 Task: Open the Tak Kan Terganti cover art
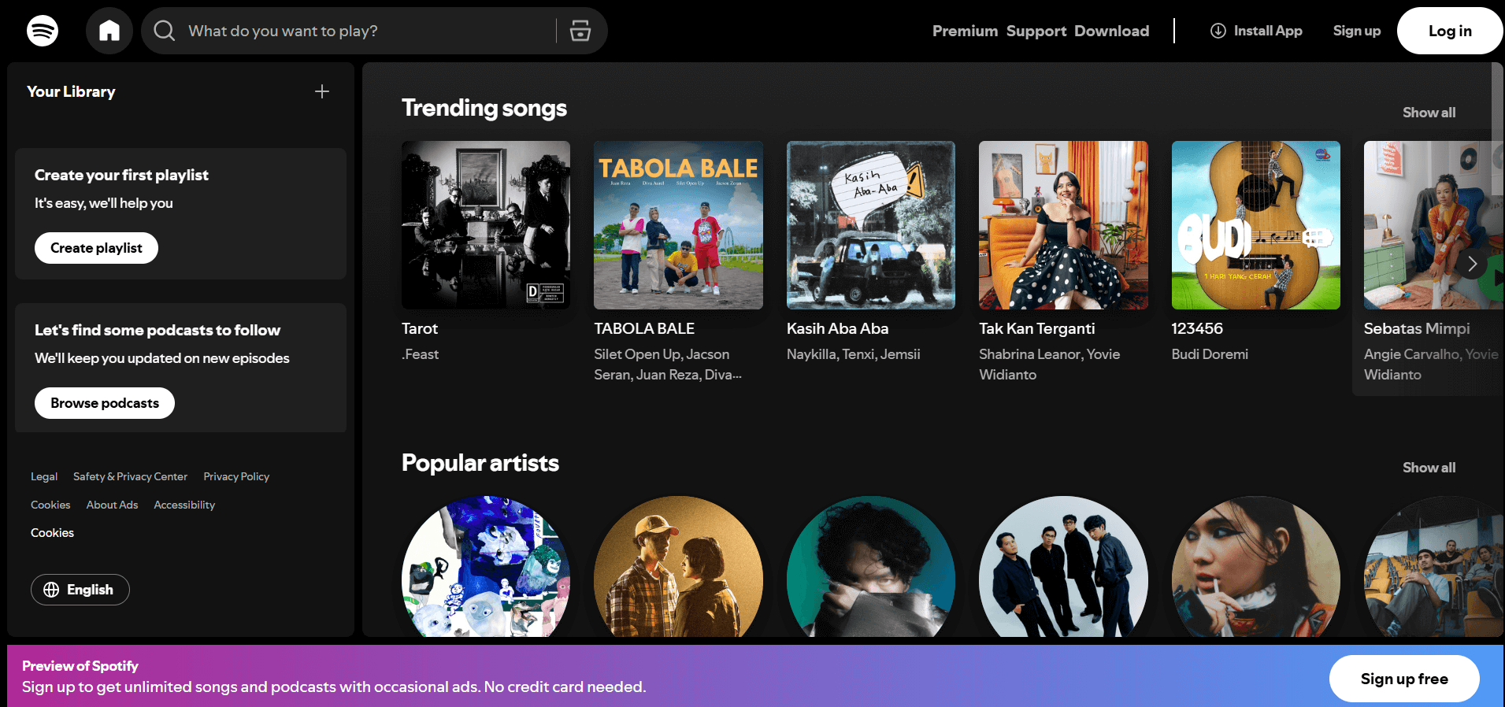click(1063, 225)
